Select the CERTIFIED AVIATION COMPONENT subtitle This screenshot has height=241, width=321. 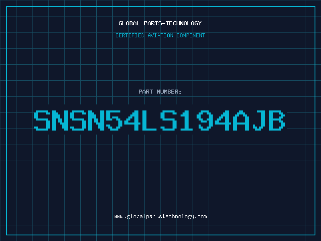(160, 35)
